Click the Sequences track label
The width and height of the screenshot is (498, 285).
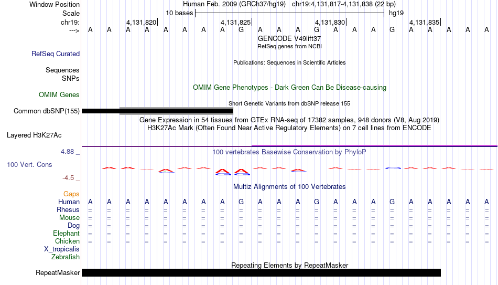click(x=62, y=70)
